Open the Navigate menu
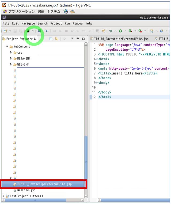Image resolution: width=171 pixels, height=204 pixels. tap(28, 23)
